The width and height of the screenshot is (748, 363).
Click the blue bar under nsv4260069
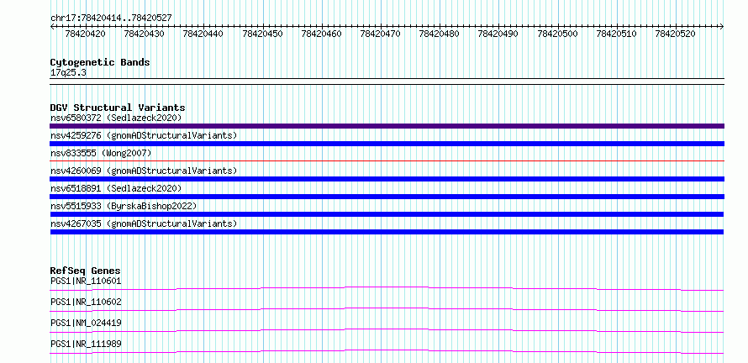pos(387,179)
